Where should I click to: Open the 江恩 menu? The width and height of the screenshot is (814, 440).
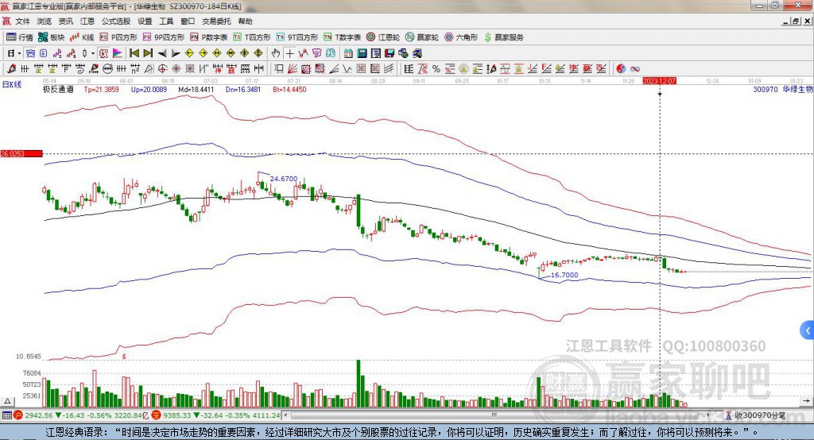click(x=87, y=21)
